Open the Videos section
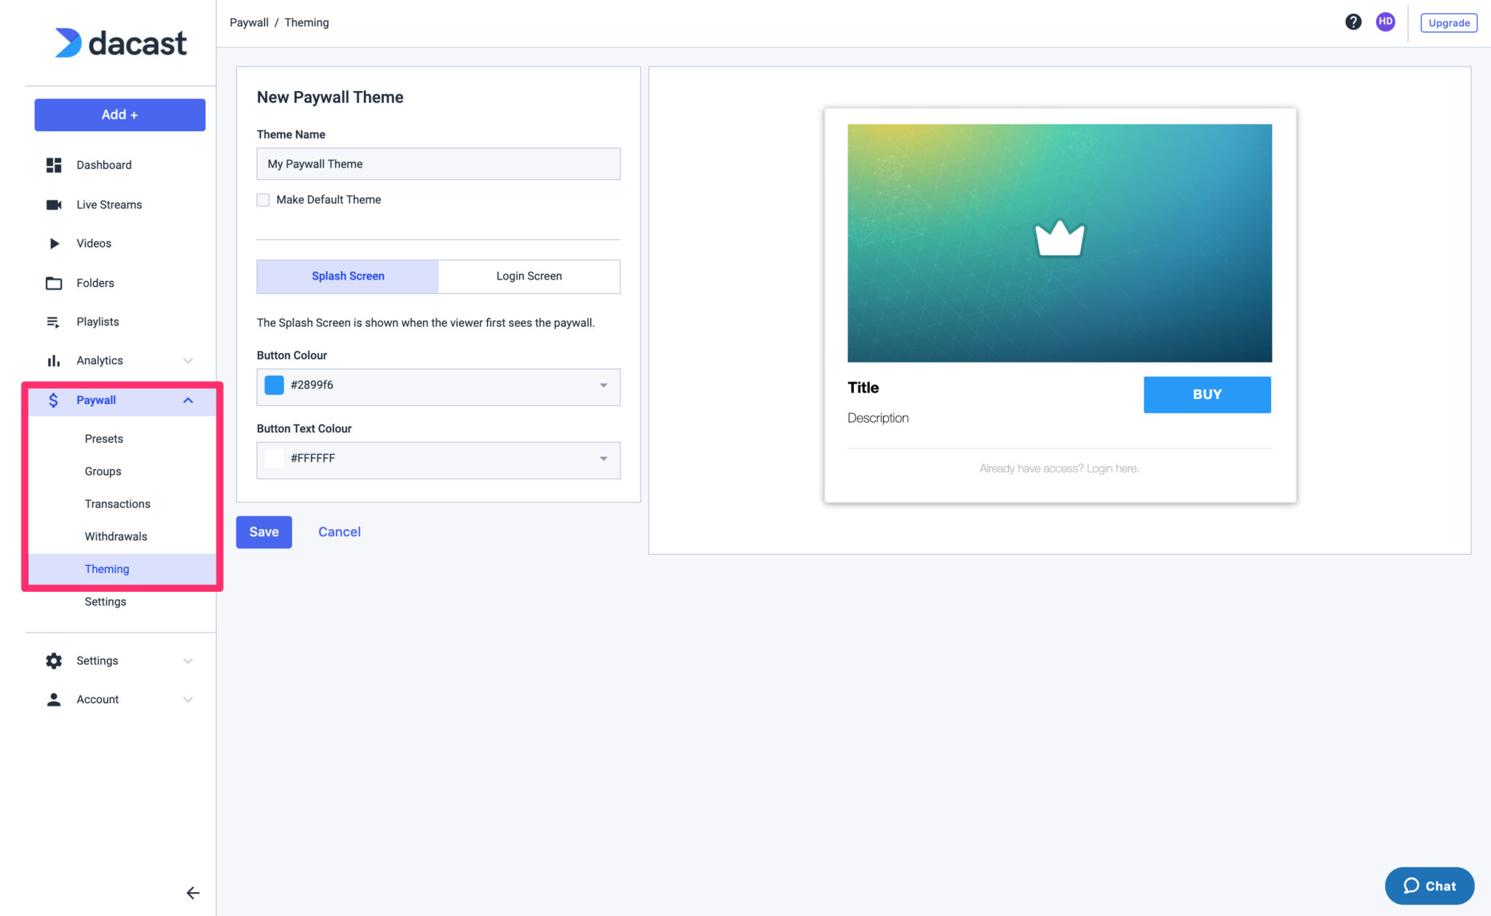This screenshot has height=916, width=1491. coord(94,243)
